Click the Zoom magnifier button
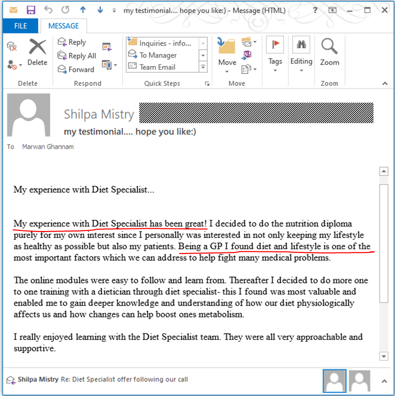The image size is (396, 396). pos(329,52)
